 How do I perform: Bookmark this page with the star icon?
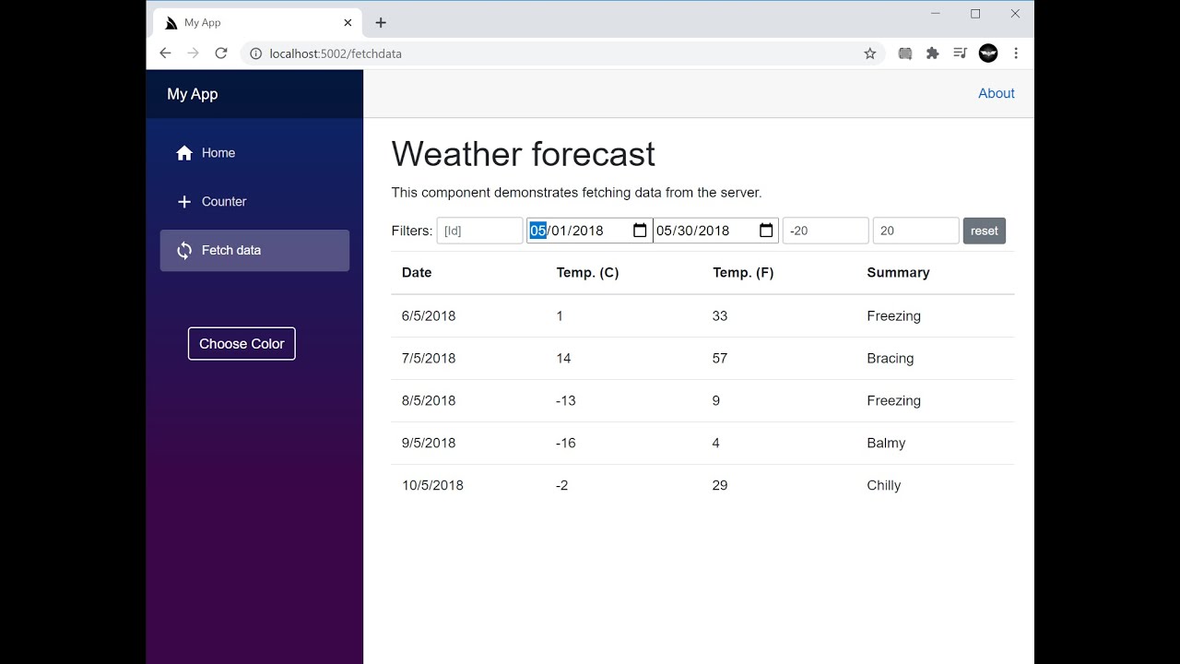pos(869,53)
